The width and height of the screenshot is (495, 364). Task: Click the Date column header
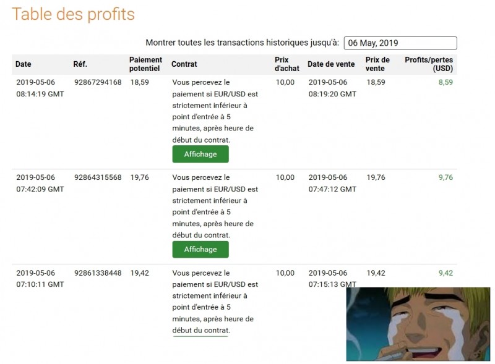point(24,64)
